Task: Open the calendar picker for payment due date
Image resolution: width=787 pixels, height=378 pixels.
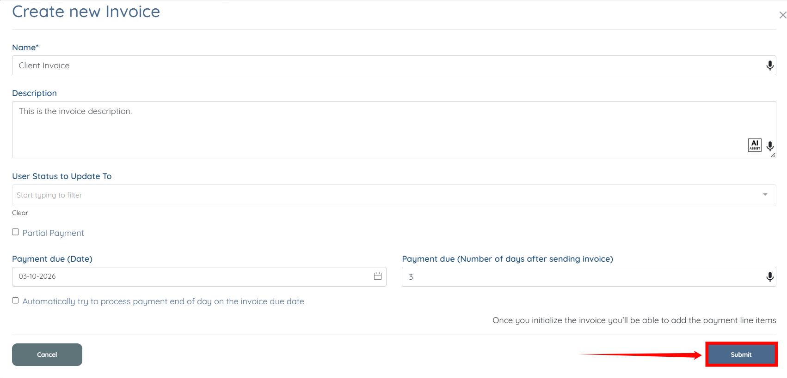Action: [378, 276]
